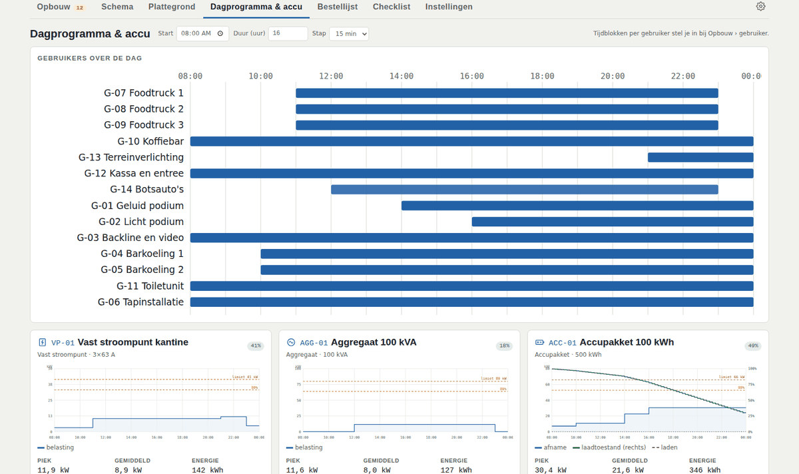Select the G-07 Foodtruck 1 timeline bar
The image size is (799, 474).
point(507,93)
